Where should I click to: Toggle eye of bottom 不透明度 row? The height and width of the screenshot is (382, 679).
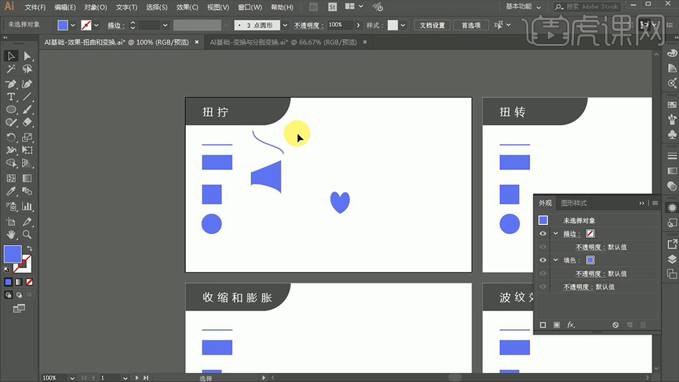coord(543,287)
